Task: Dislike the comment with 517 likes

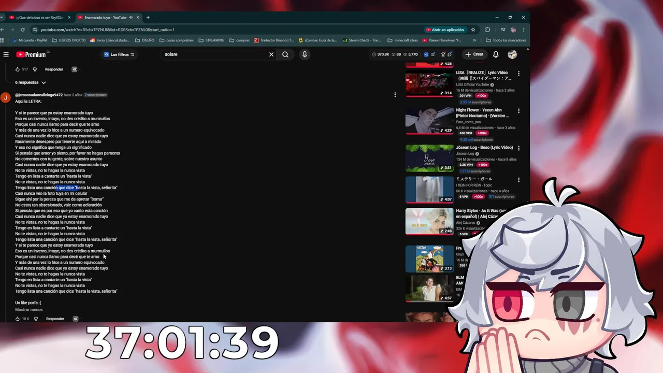Action: coord(35,69)
